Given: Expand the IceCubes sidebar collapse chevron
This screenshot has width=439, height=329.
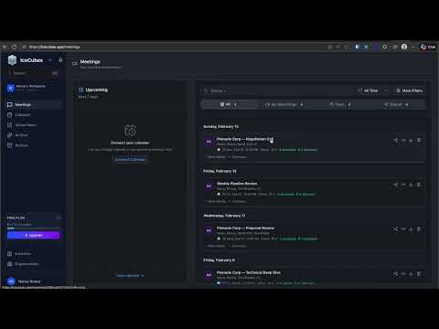Looking at the screenshot, I should pos(50,60).
